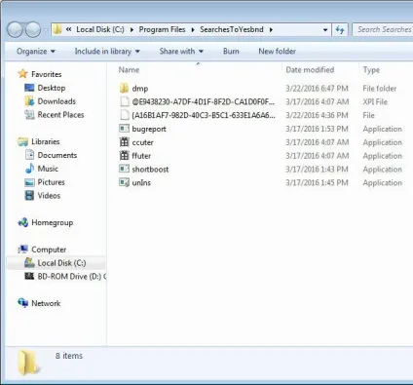Click the Desktop icon in Favorites
This screenshot has height=385, width=413.
[29, 88]
